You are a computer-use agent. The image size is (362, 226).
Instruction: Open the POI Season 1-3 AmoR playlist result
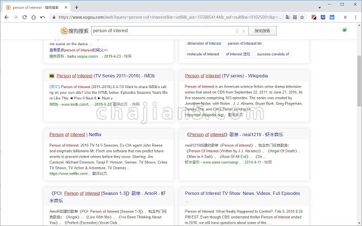click(107, 197)
